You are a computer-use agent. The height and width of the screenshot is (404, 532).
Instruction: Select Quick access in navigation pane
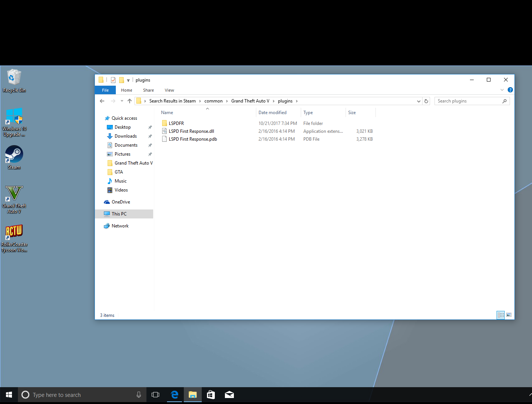point(124,118)
